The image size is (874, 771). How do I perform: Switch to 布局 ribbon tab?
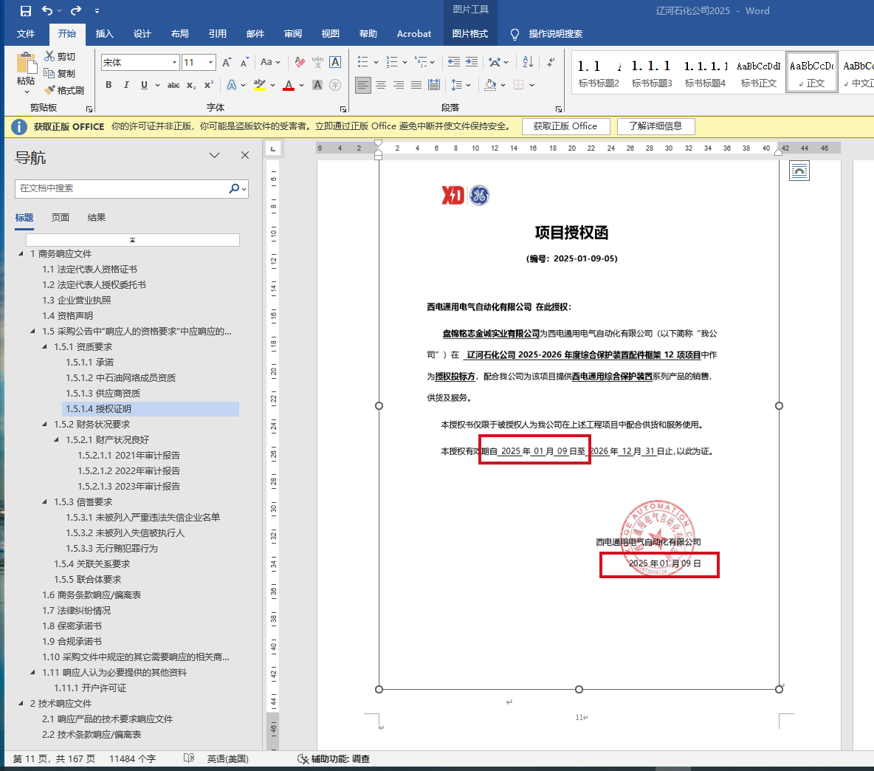(x=179, y=33)
